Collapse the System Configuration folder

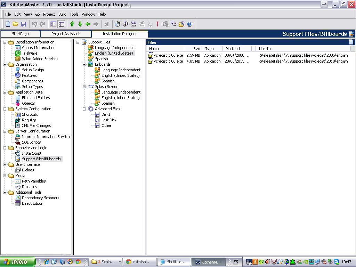coord(5,109)
